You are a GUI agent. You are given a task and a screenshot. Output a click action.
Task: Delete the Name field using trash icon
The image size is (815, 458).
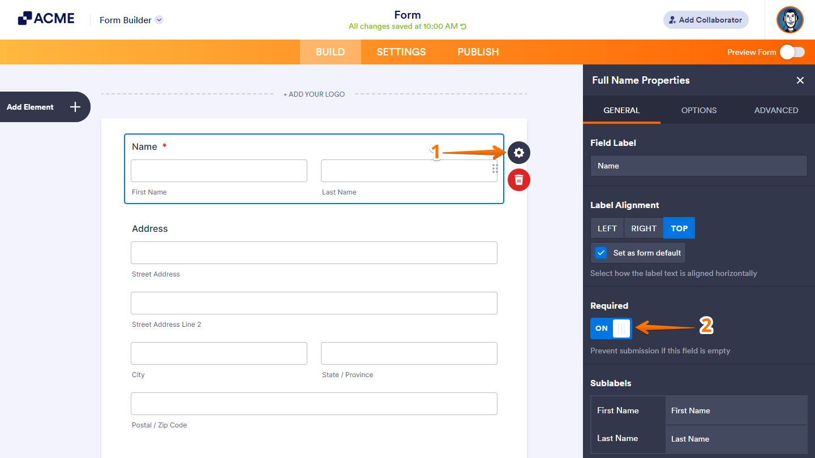(518, 180)
